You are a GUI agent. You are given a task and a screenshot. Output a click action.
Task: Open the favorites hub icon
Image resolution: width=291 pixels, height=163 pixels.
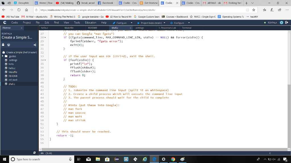(265, 10)
